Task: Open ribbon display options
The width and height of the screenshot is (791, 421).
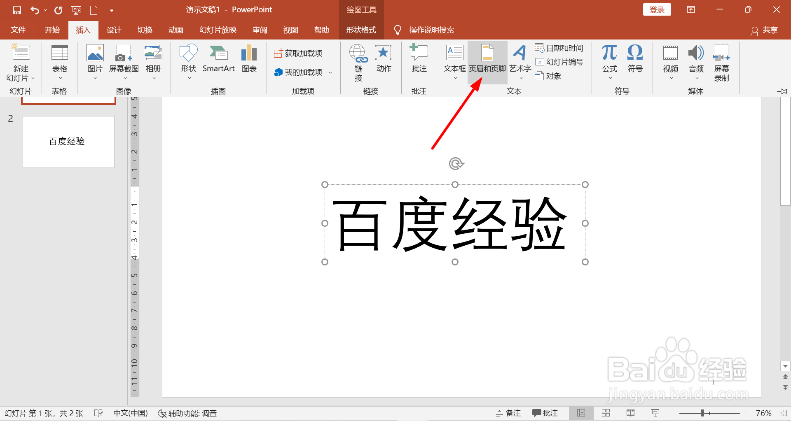Action: (x=691, y=10)
